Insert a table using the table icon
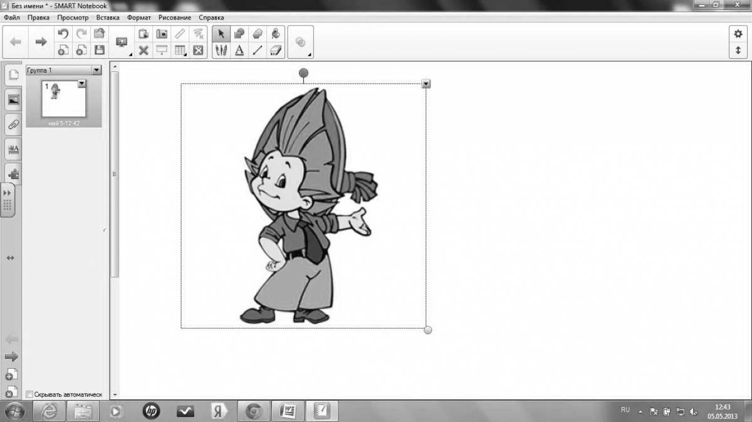The width and height of the screenshot is (752, 422). (180, 50)
